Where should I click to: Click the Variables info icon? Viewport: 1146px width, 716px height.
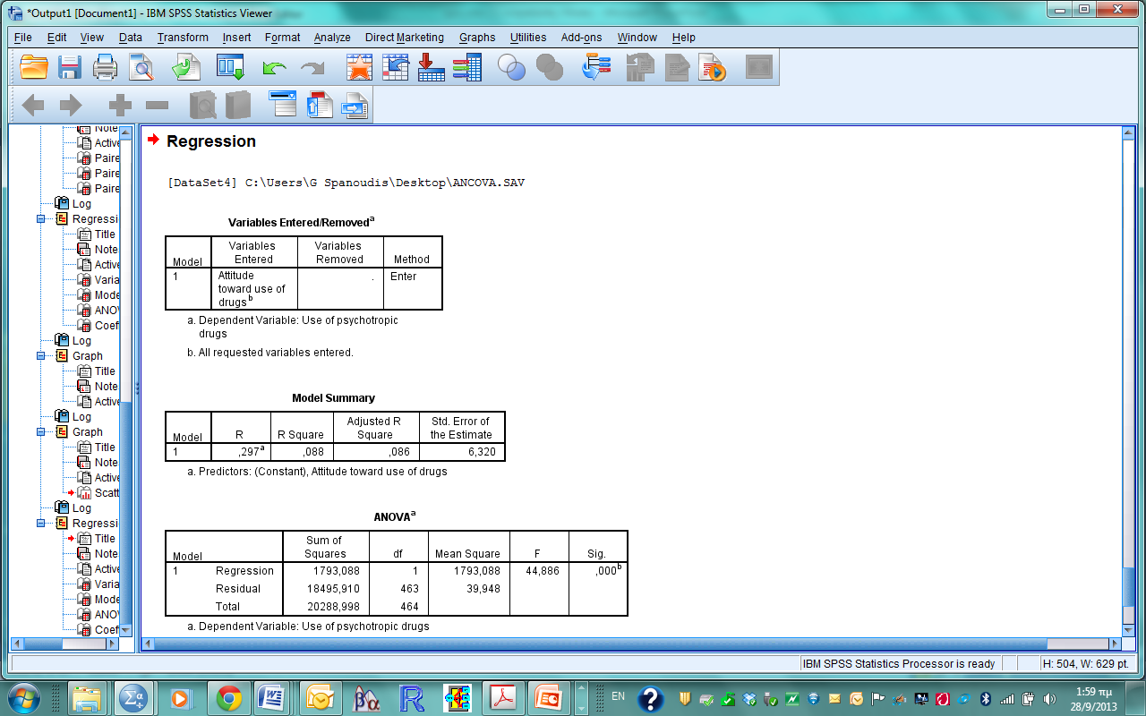[x=466, y=67]
